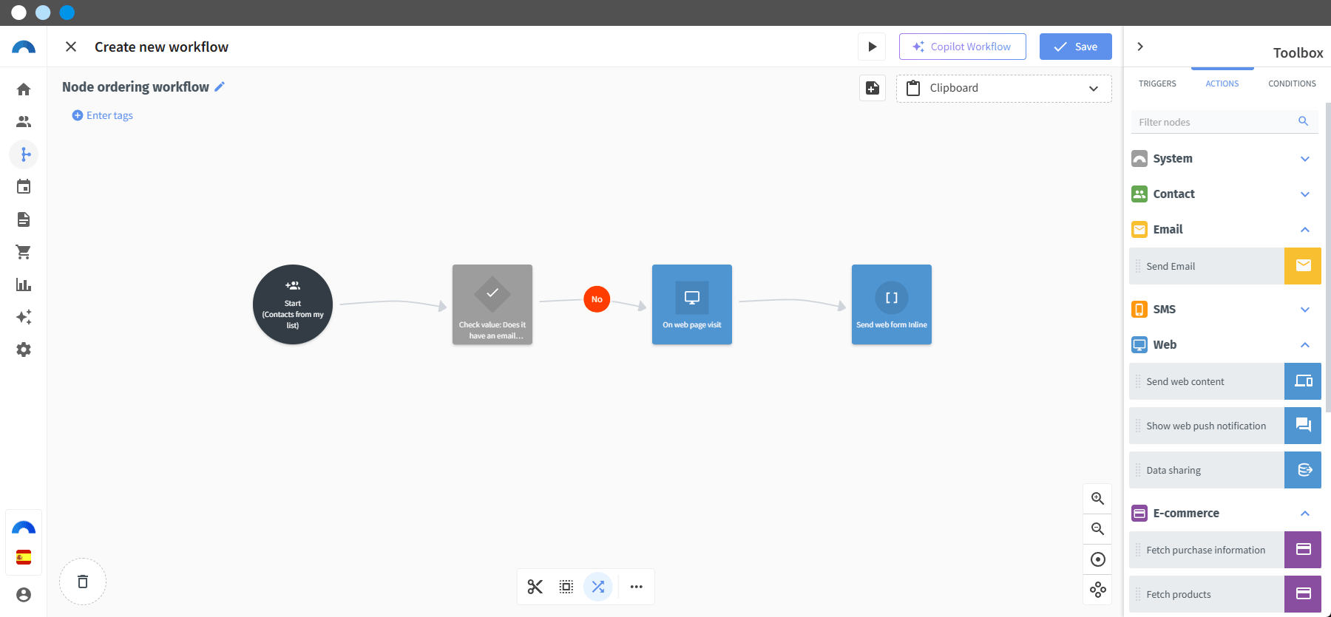The image size is (1331, 617).
Task: Open the Contacts people icon in sidebar
Action: click(24, 122)
